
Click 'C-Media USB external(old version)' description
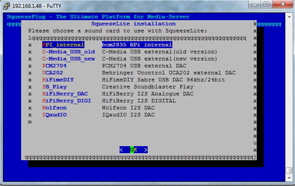click(x=160, y=52)
